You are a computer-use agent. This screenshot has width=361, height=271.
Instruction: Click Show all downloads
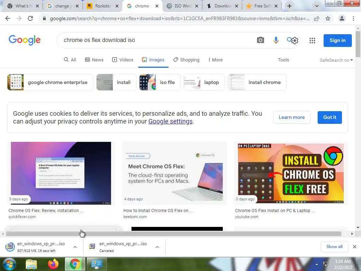tap(334, 247)
